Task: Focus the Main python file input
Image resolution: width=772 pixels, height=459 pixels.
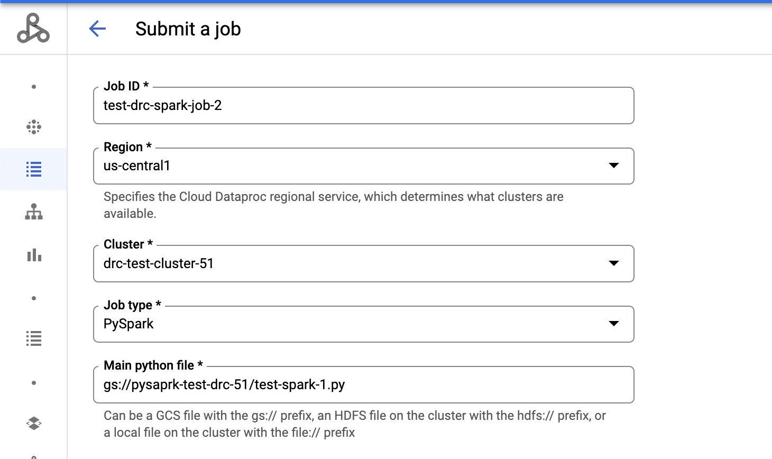Action: [363, 385]
